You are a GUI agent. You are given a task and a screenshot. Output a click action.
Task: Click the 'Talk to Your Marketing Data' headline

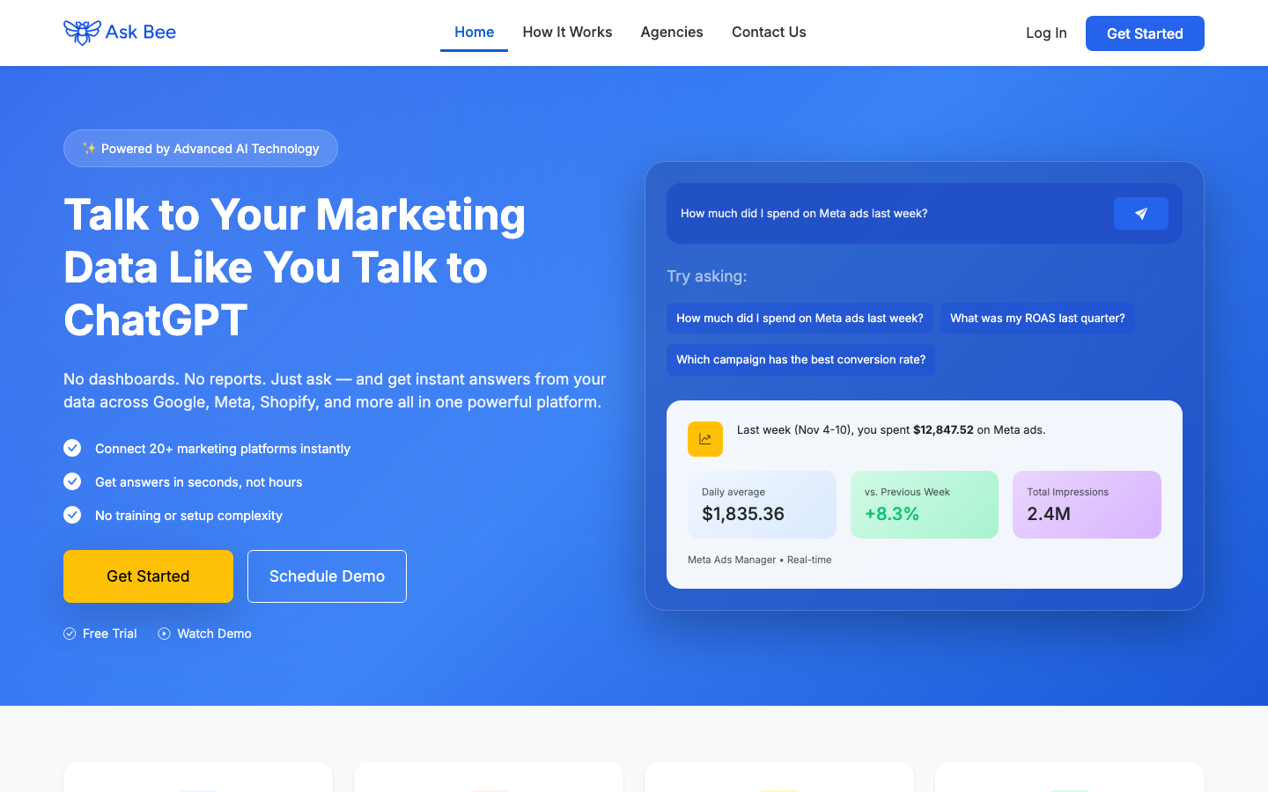(294, 267)
